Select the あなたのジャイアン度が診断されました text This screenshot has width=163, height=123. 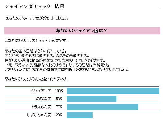tap(37, 18)
